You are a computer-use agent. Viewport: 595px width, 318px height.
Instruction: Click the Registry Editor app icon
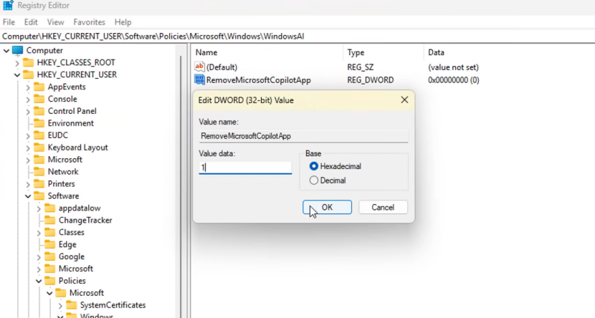[x=8, y=5]
